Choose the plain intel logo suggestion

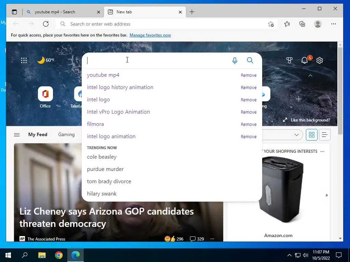(98, 100)
